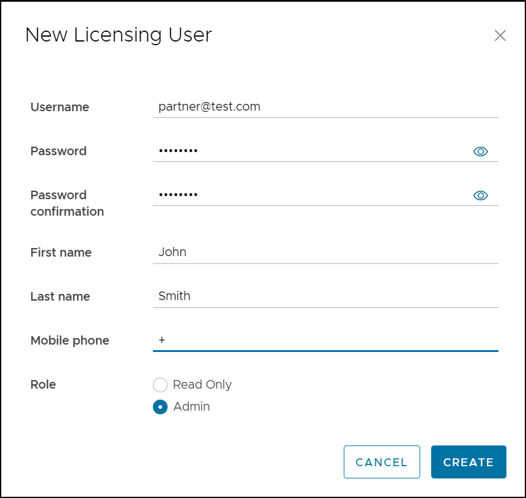Click the New Licensing User title
526x498 pixels.
pos(118,35)
